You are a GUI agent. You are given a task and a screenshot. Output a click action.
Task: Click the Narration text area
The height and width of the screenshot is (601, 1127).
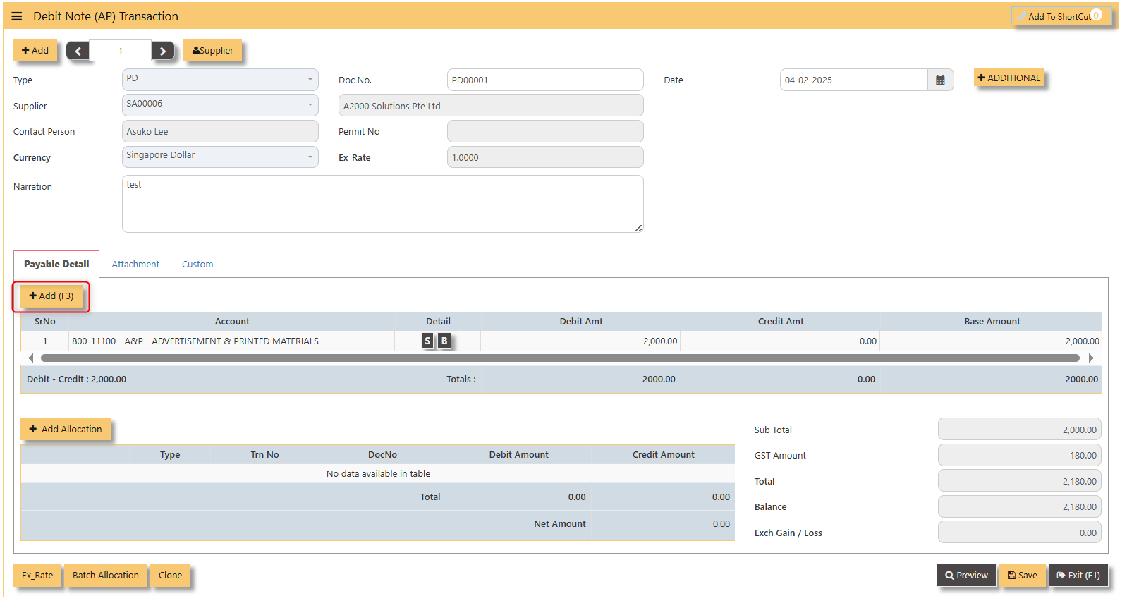[x=382, y=204]
